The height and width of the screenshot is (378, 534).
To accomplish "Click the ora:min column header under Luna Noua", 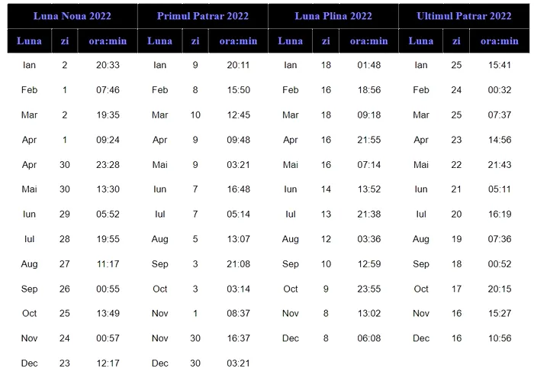I will (108, 41).
